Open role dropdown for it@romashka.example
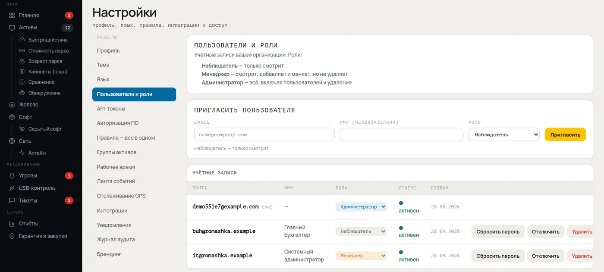604x272 pixels. click(361, 256)
